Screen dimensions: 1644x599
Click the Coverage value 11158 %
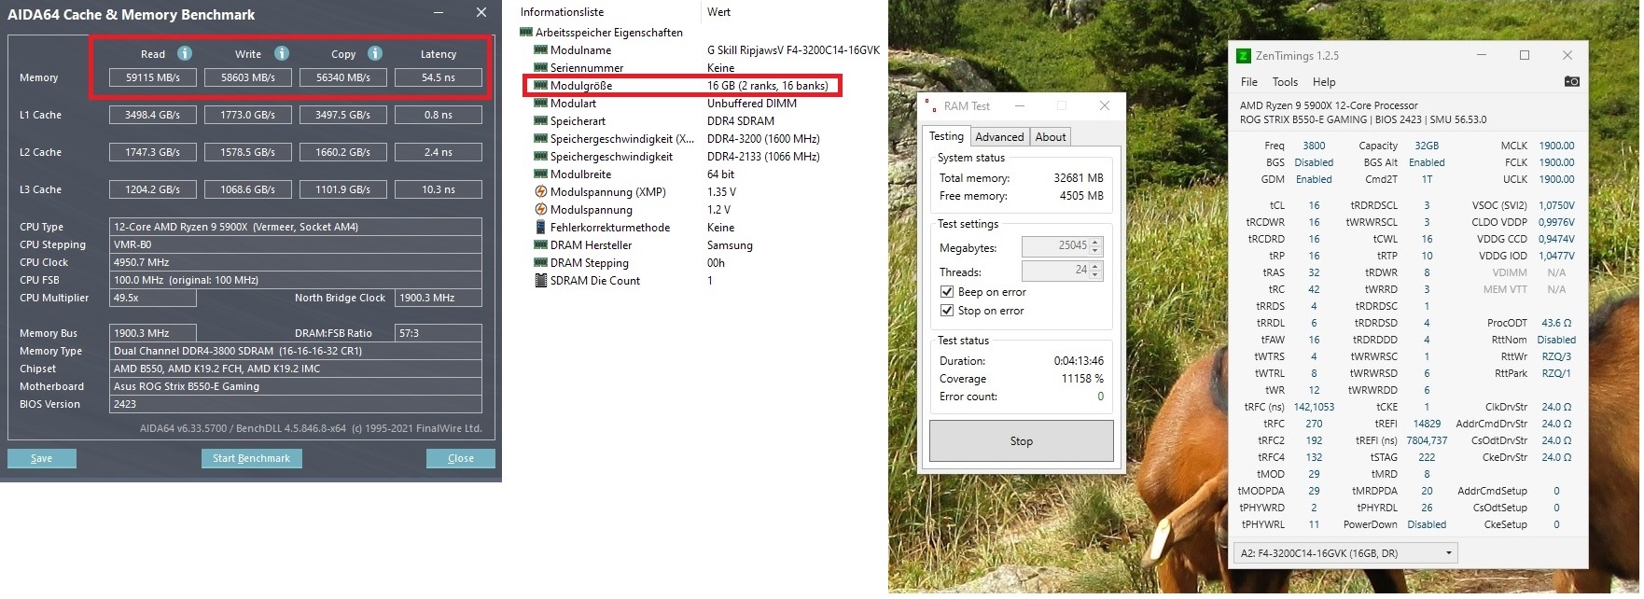point(1082,379)
